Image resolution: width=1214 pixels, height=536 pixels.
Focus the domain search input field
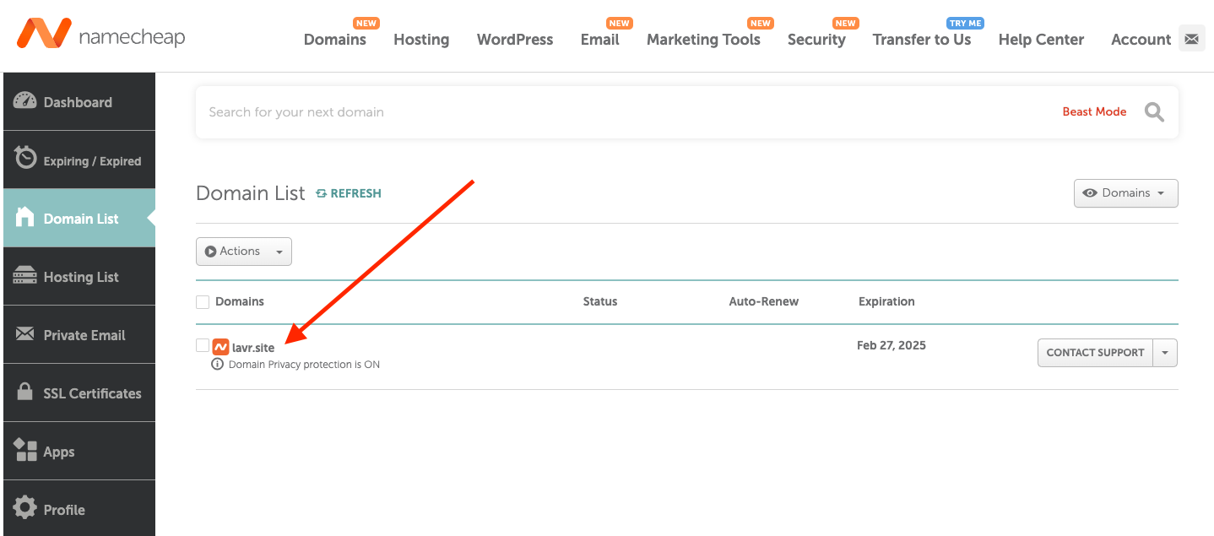pyautogui.click(x=591, y=112)
